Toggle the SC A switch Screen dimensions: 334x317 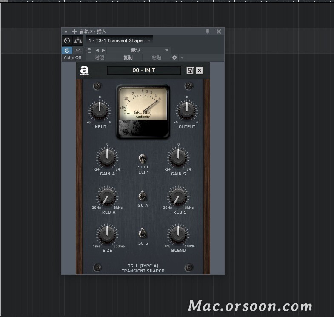(142, 196)
